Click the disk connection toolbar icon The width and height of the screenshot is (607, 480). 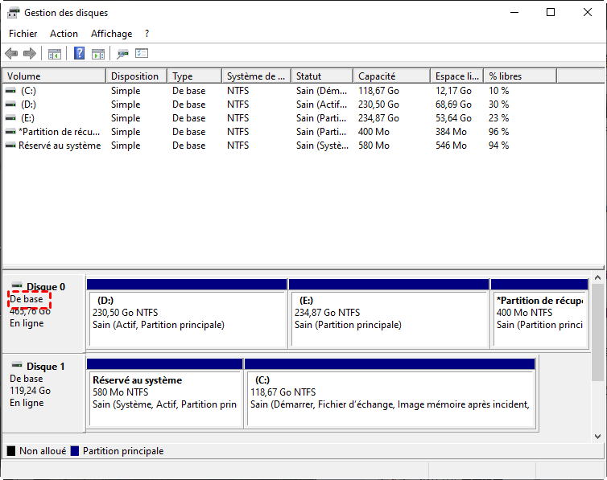122,54
